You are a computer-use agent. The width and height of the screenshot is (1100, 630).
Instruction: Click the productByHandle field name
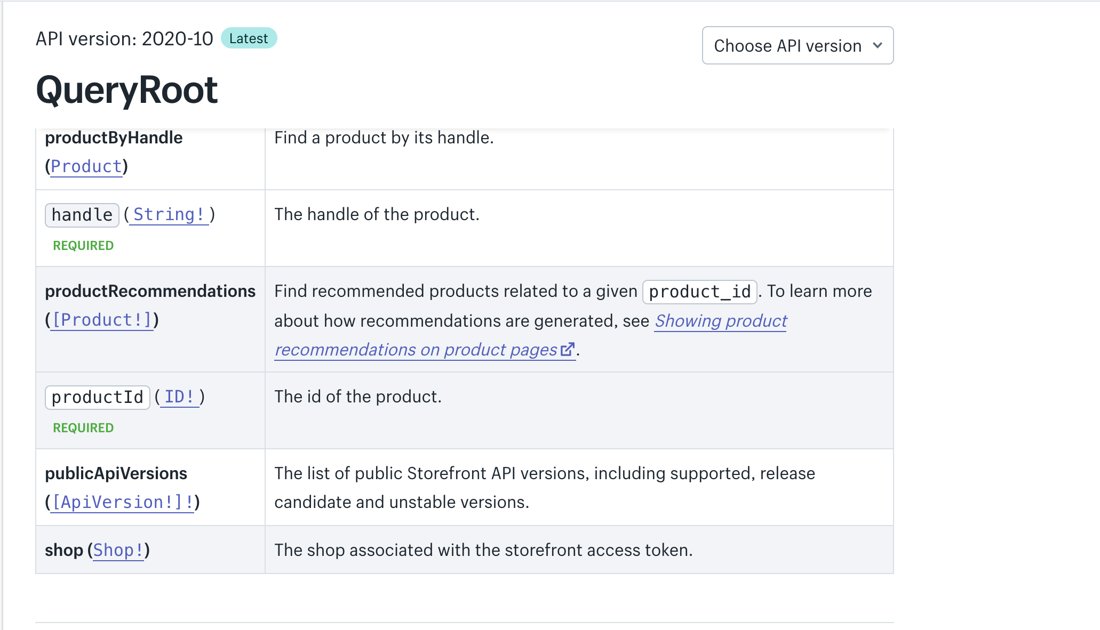click(114, 138)
